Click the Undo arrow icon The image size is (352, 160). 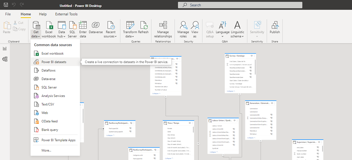click(14, 5)
